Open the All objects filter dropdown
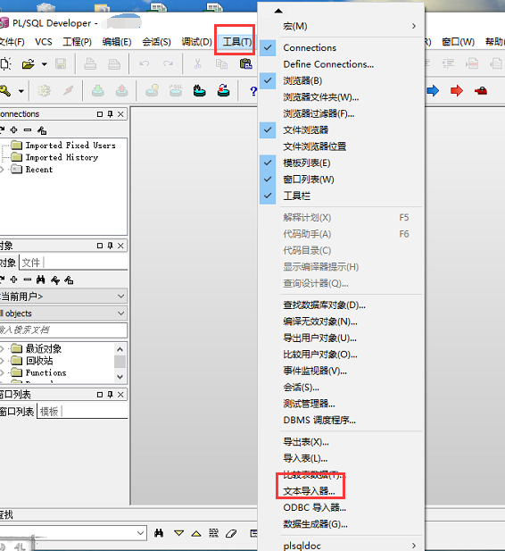505x551 pixels. [120, 313]
